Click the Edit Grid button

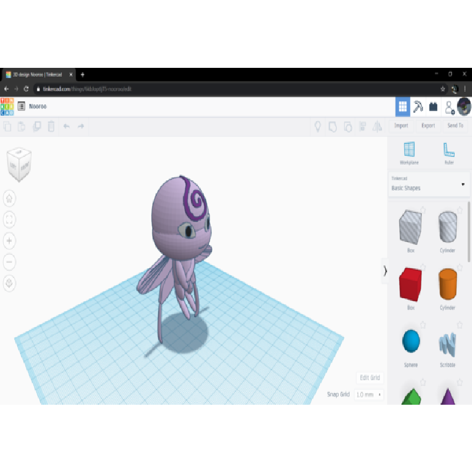click(370, 378)
